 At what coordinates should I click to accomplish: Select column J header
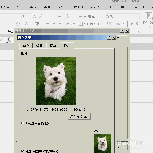click(x=132, y=48)
